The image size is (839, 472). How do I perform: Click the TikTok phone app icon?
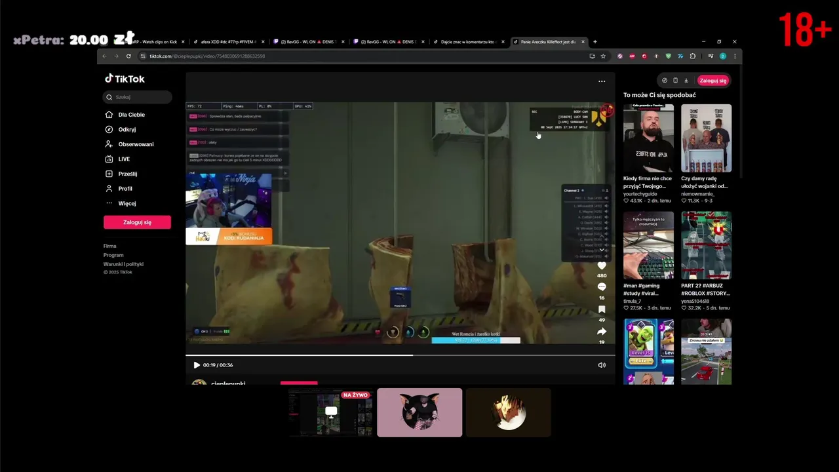pos(675,81)
